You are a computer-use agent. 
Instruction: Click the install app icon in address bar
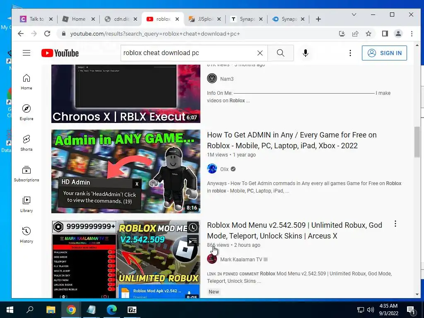(x=342, y=34)
